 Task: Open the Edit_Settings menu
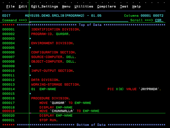(x=45, y=6)
